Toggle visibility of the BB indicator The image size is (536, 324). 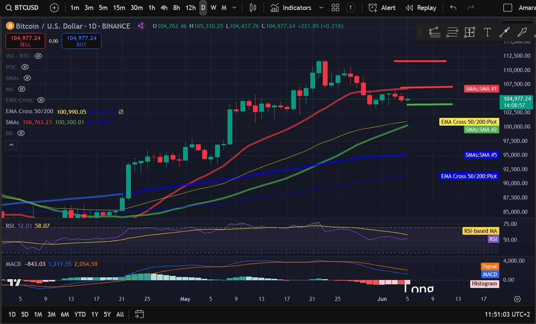(21, 133)
